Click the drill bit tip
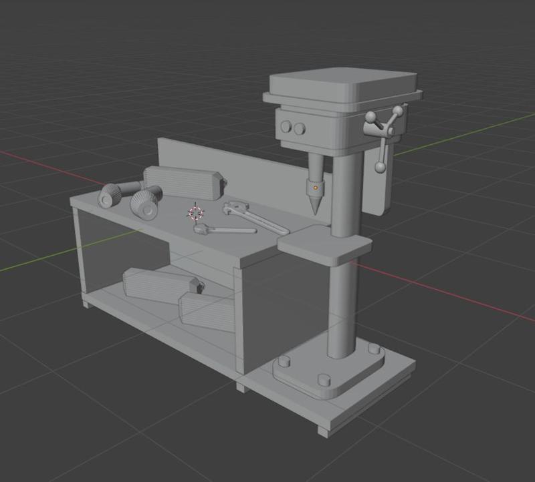This screenshot has width=535, height=482. tap(316, 207)
